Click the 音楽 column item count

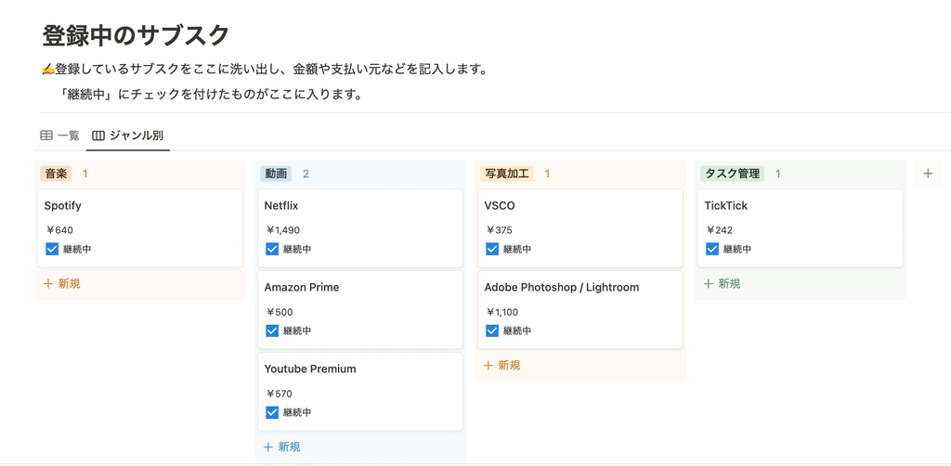tap(85, 174)
